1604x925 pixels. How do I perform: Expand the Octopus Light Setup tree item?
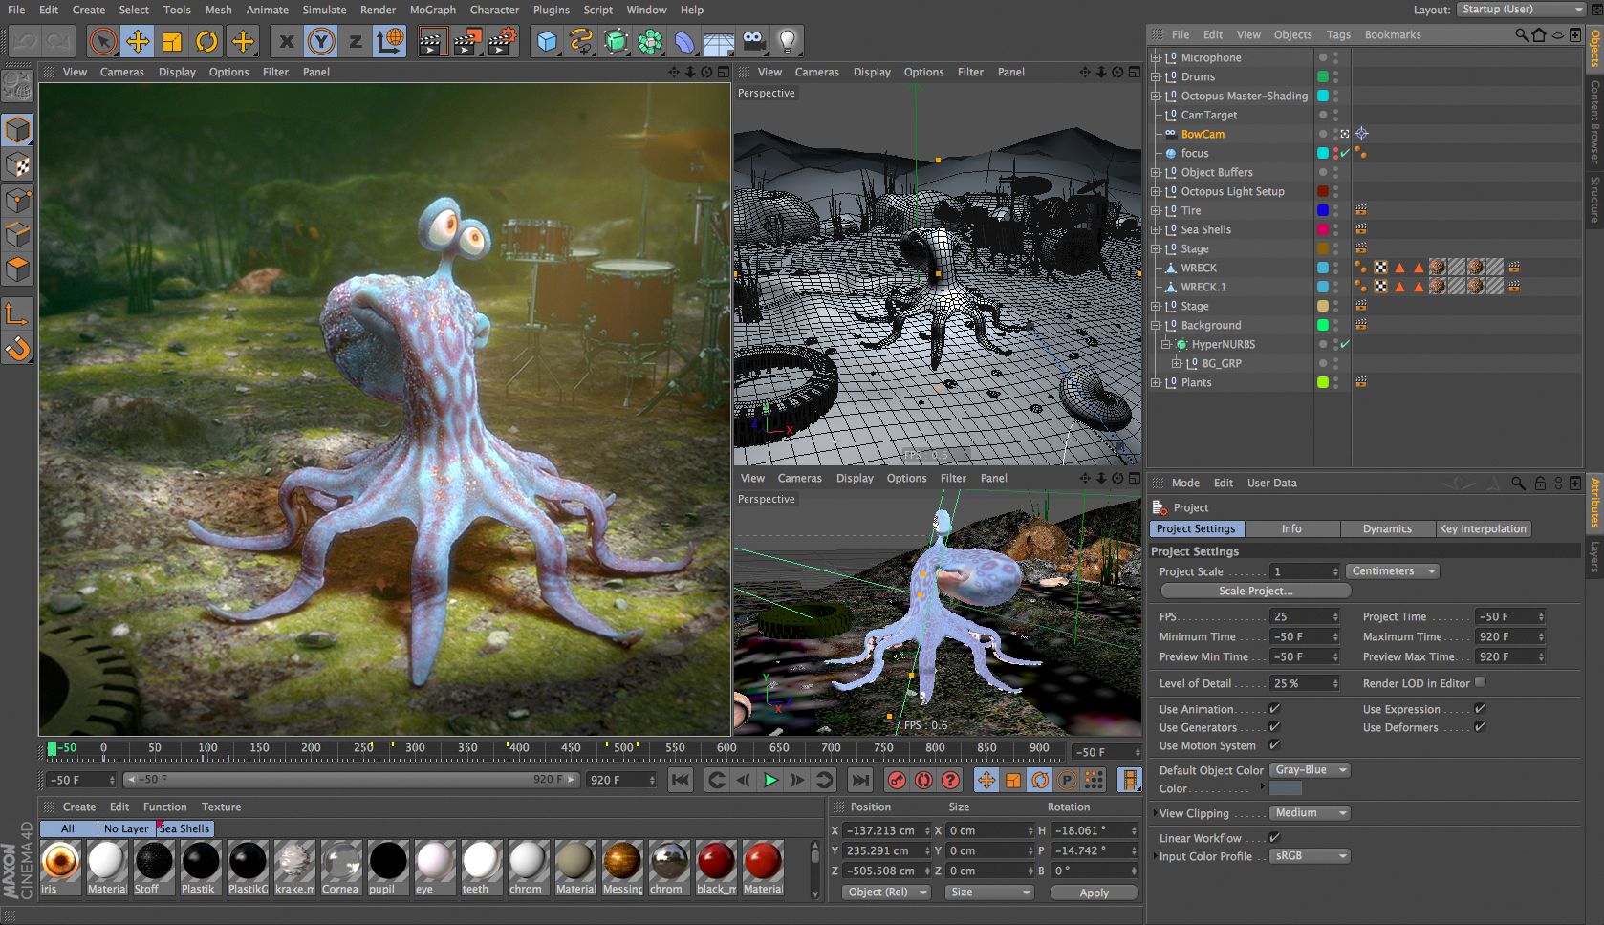click(1155, 191)
